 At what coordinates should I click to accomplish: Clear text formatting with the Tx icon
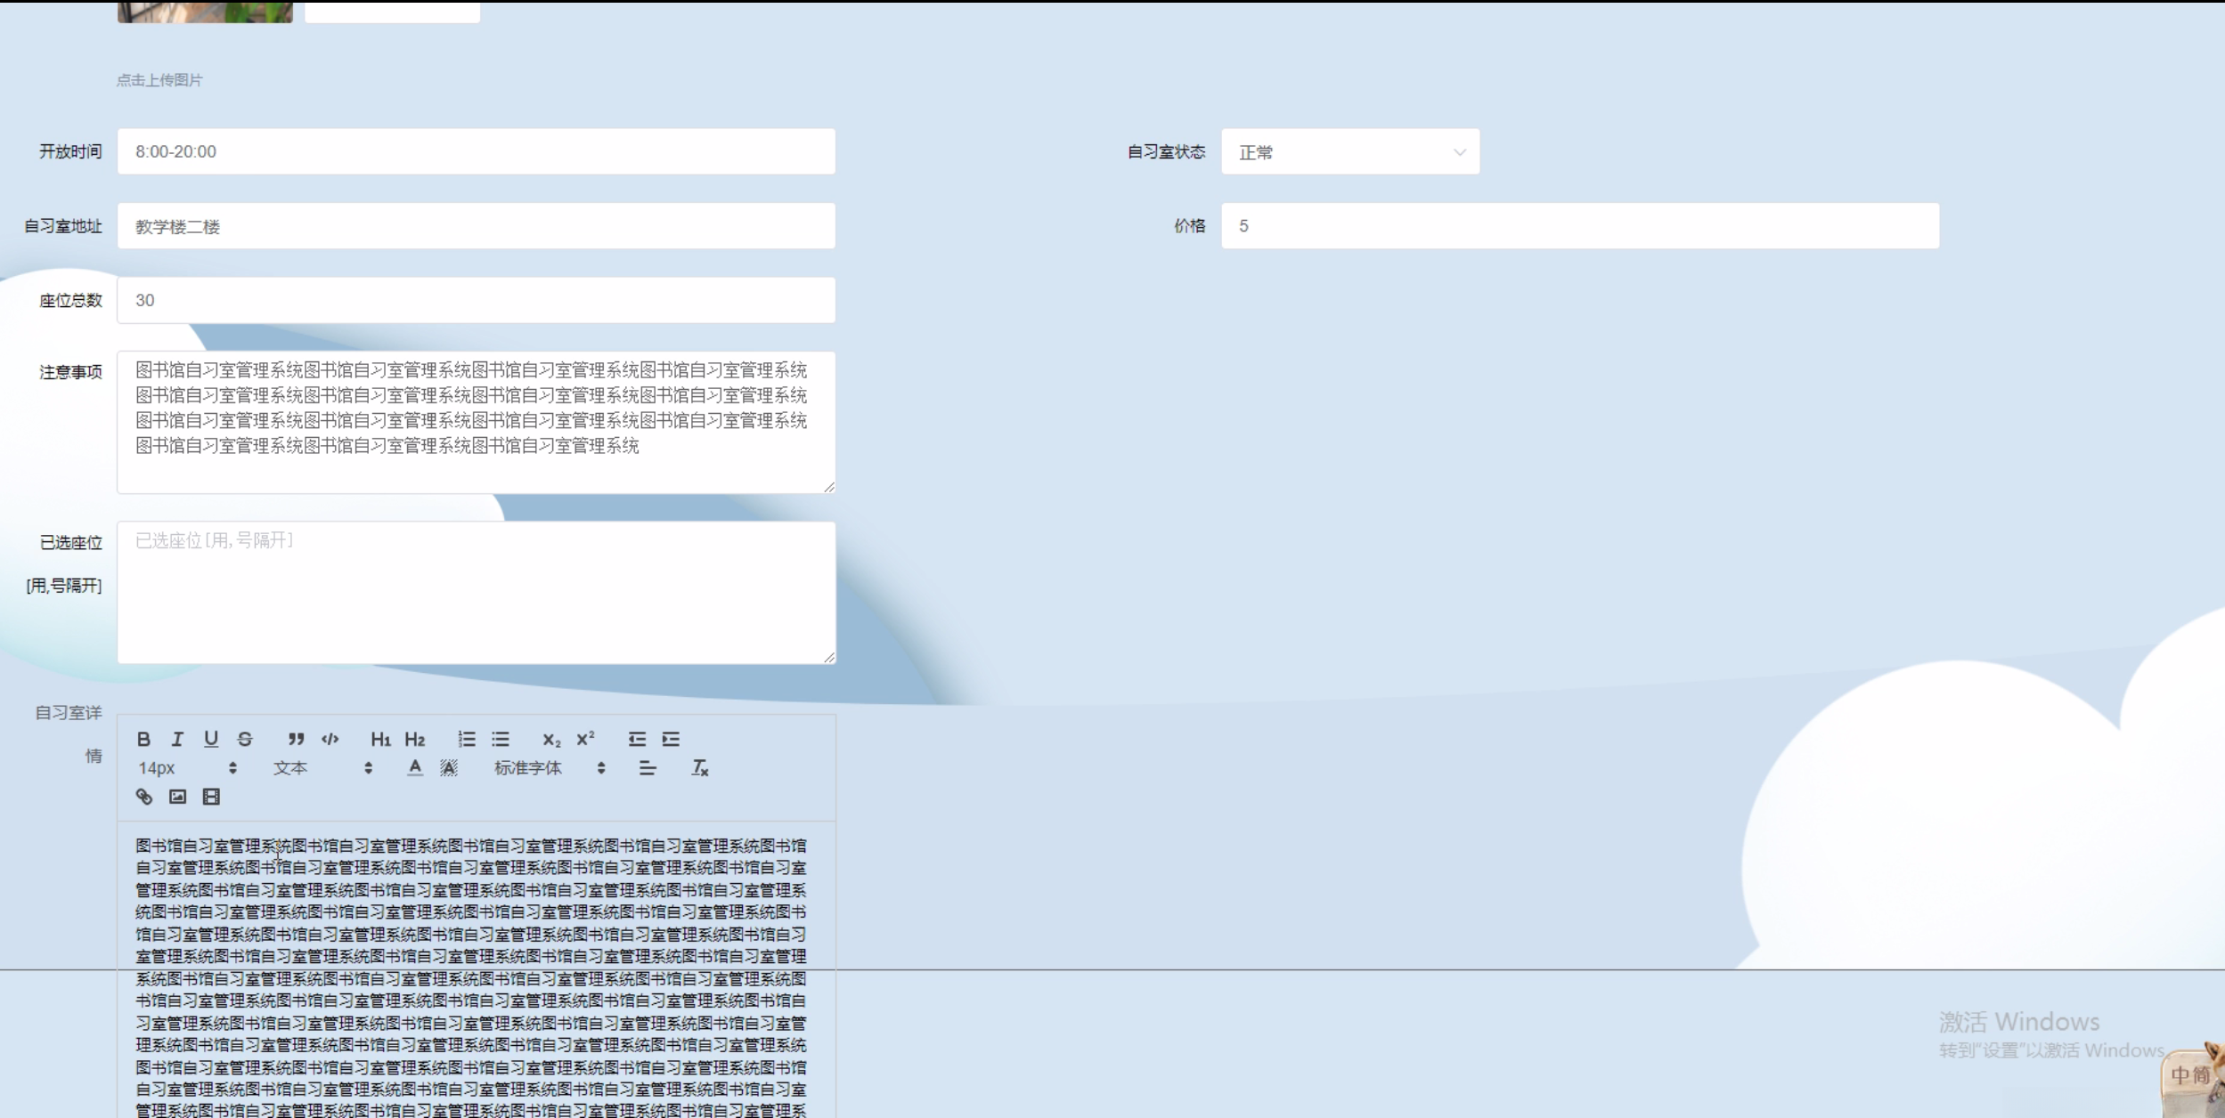[x=700, y=767]
